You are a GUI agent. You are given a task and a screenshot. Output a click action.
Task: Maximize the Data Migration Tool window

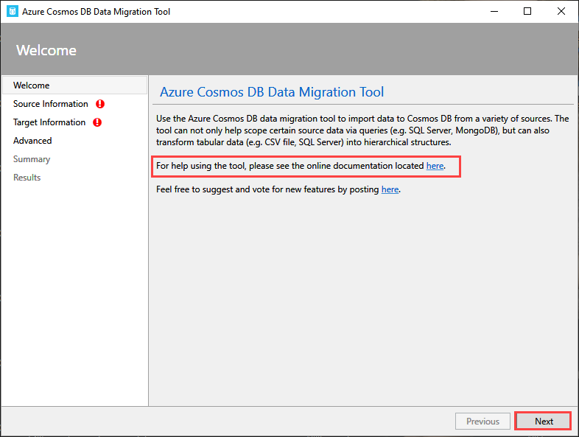[527, 12]
